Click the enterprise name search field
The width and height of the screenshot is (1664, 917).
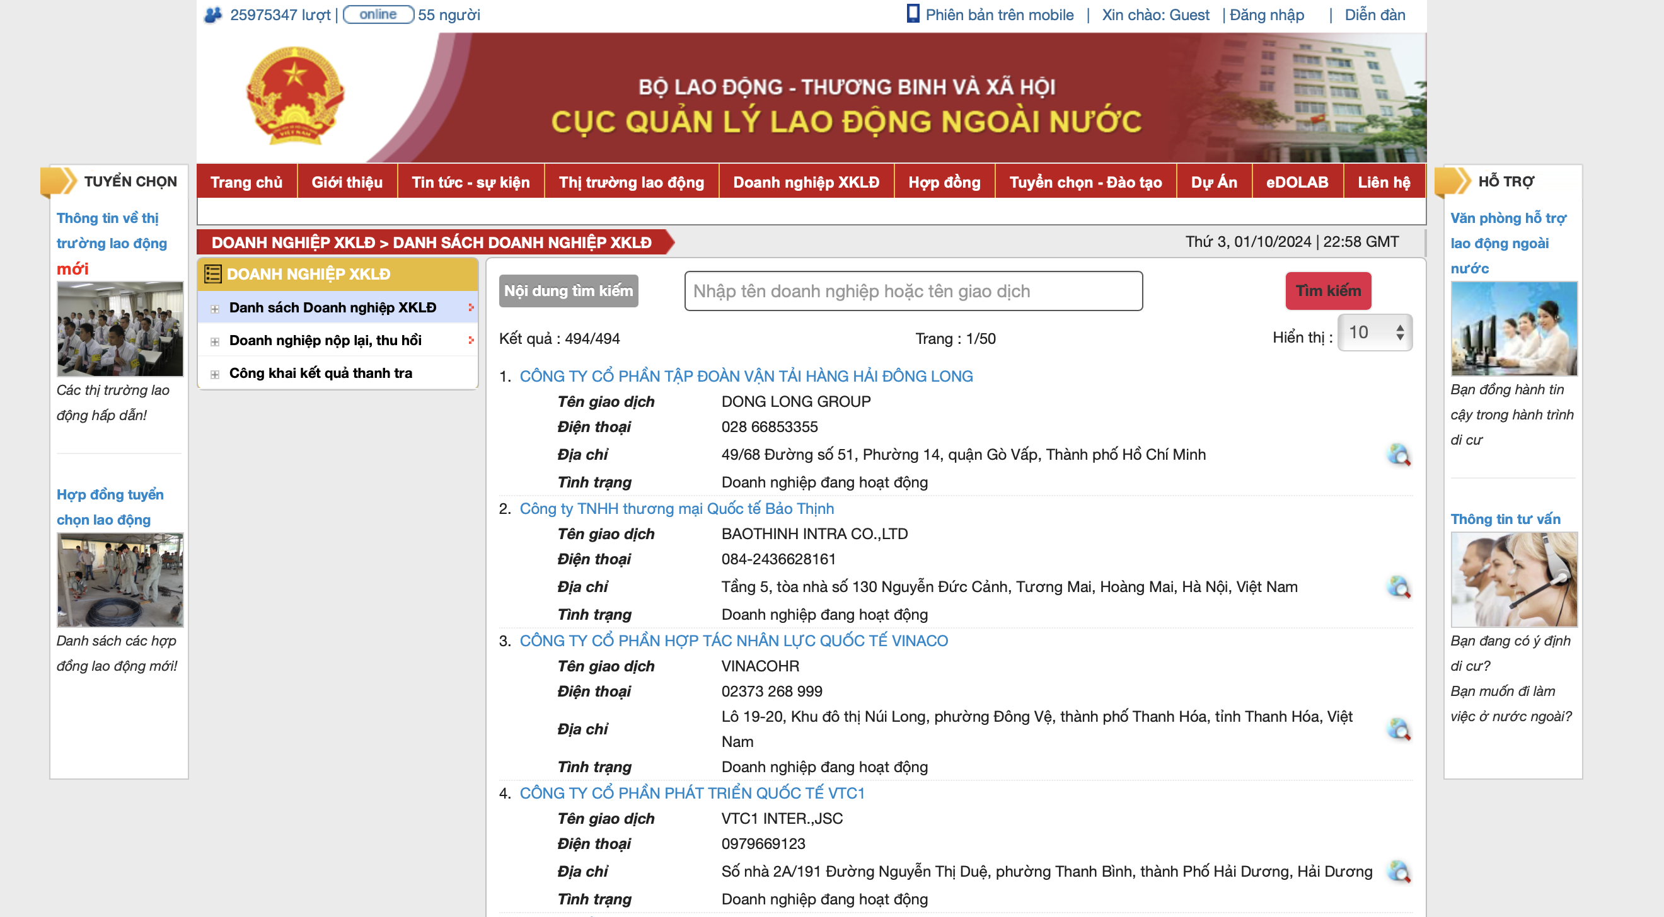point(913,291)
